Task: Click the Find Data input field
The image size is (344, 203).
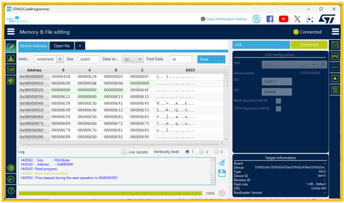Action: coord(181,59)
